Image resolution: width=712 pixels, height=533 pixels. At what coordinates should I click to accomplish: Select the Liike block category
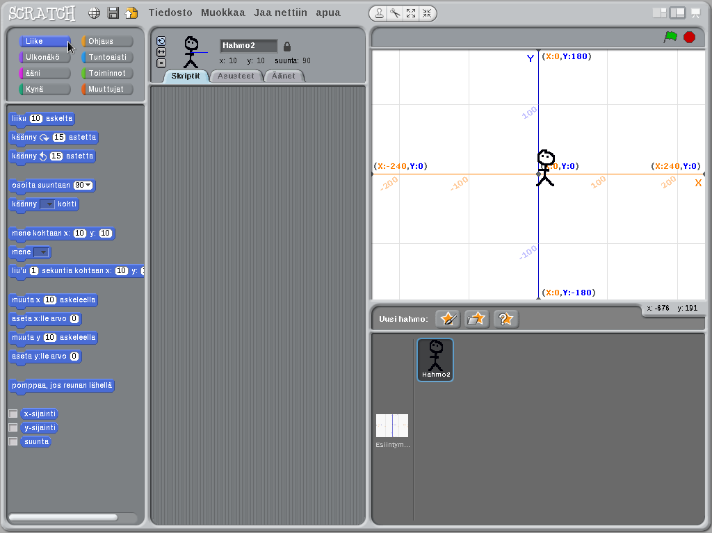[x=45, y=41]
